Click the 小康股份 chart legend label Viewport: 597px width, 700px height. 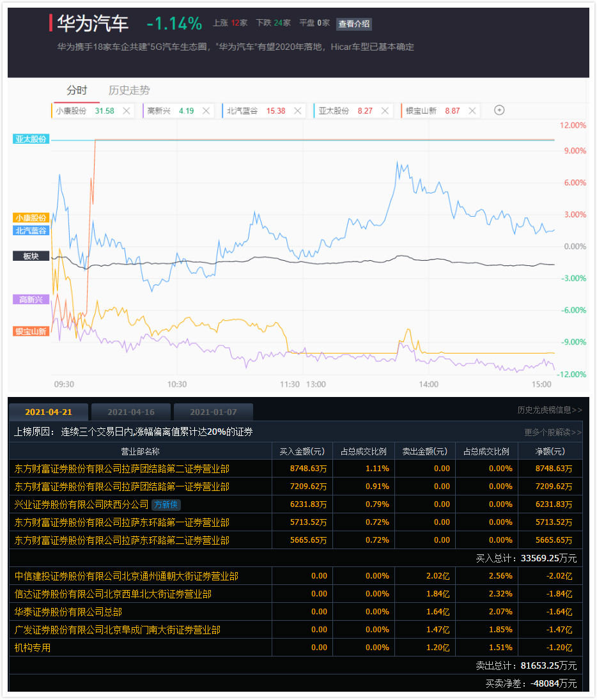[31, 218]
